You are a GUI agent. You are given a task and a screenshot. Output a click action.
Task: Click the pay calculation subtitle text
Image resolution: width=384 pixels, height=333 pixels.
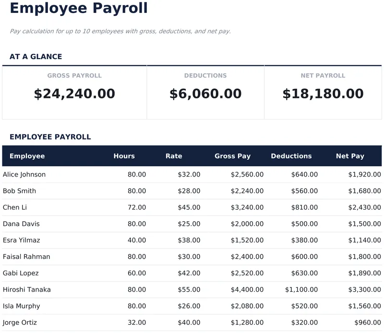(x=120, y=31)
